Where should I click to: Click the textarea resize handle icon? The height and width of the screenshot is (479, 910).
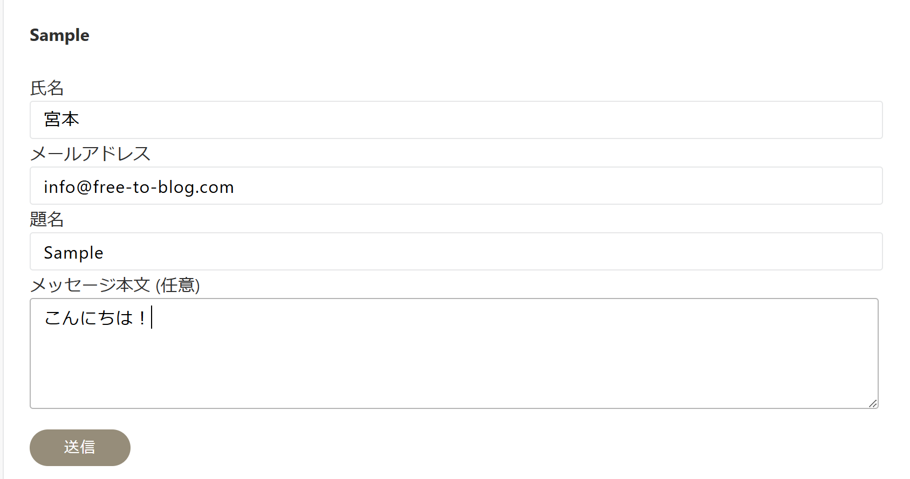[x=873, y=403]
